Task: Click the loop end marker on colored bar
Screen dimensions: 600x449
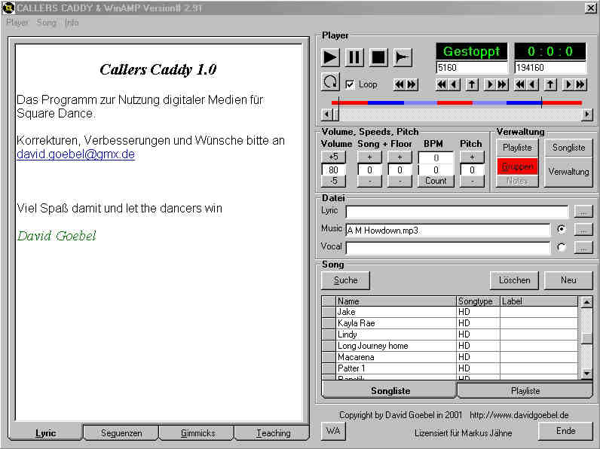Action: pyautogui.click(x=541, y=102)
